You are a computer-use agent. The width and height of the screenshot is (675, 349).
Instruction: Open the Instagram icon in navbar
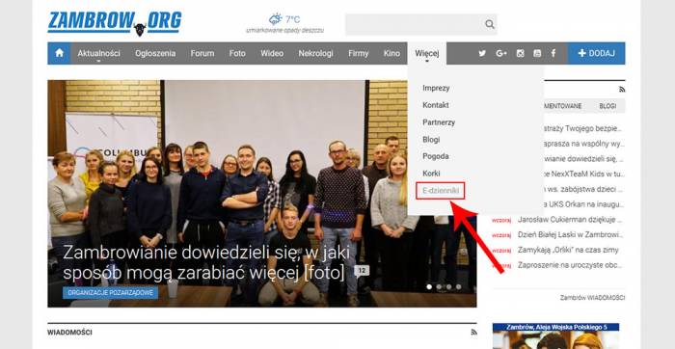coord(520,53)
